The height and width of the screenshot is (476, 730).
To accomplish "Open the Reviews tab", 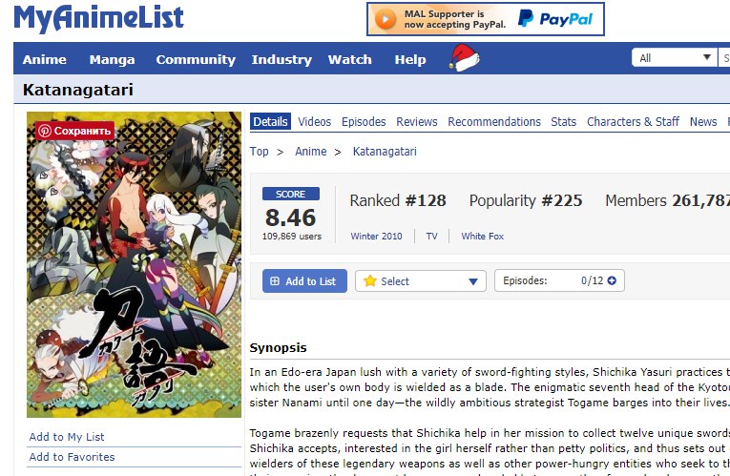I will [417, 121].
